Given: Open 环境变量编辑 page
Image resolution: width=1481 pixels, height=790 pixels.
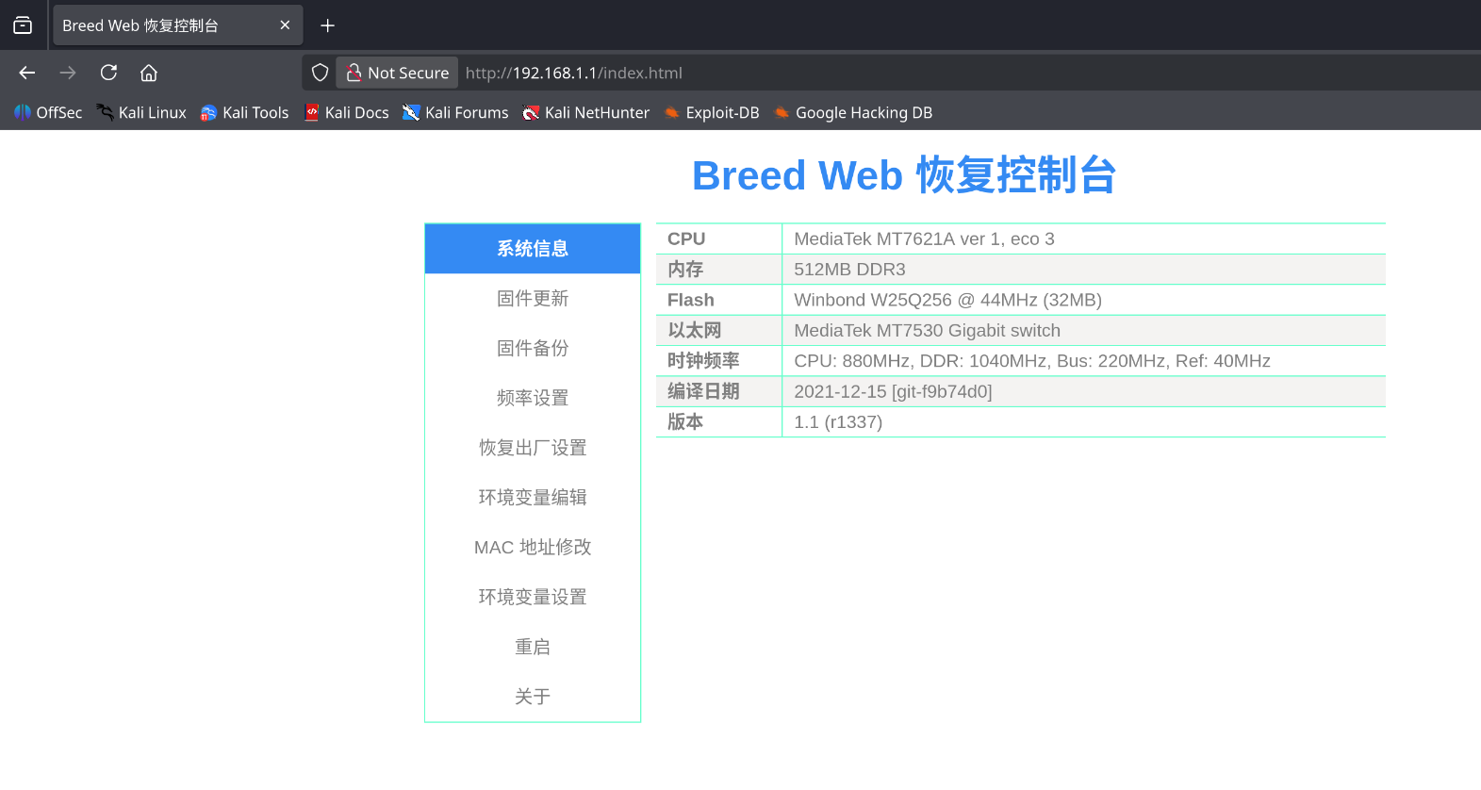Looking at the screenshot, I should tap(533, 498).
